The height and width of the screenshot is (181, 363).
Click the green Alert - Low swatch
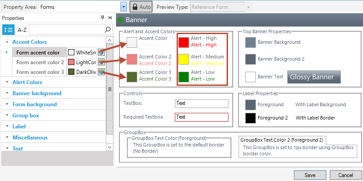[x=184, y=77]
